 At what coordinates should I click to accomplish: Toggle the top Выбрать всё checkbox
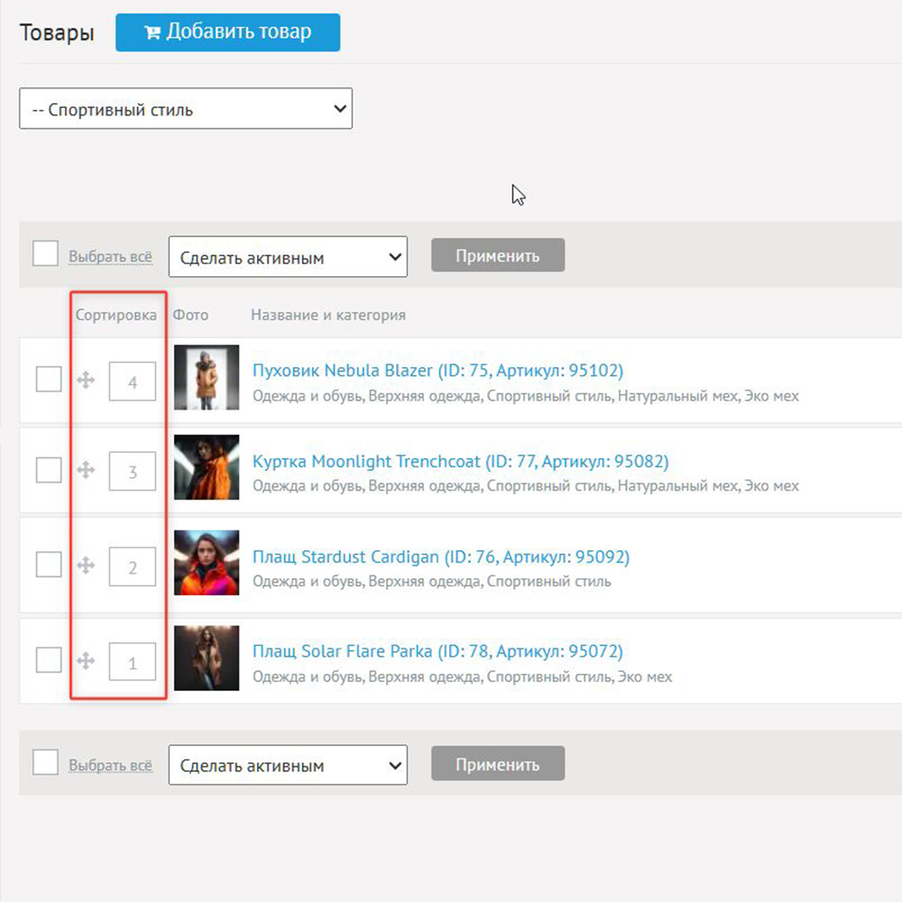point(45,253)
